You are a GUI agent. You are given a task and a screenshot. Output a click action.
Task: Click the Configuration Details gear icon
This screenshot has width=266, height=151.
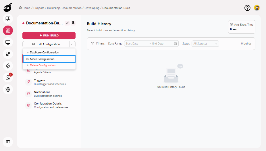pyautogui.click(x=28, y=105)
